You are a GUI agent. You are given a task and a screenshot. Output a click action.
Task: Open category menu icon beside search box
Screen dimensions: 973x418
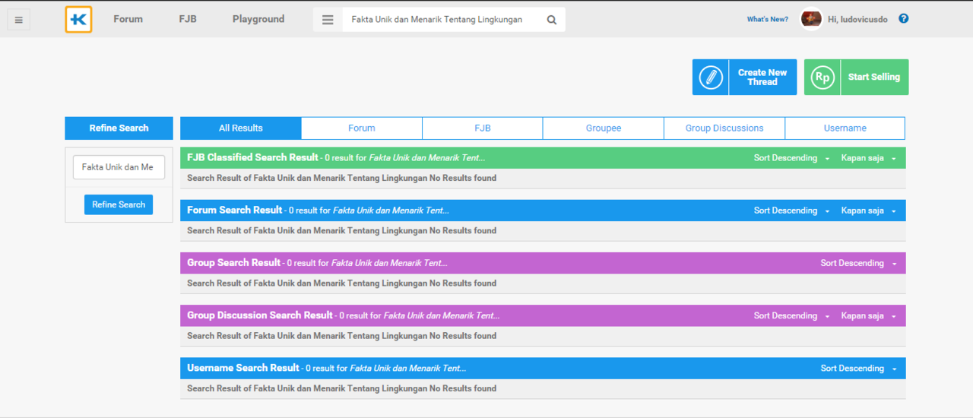(328, 20)
